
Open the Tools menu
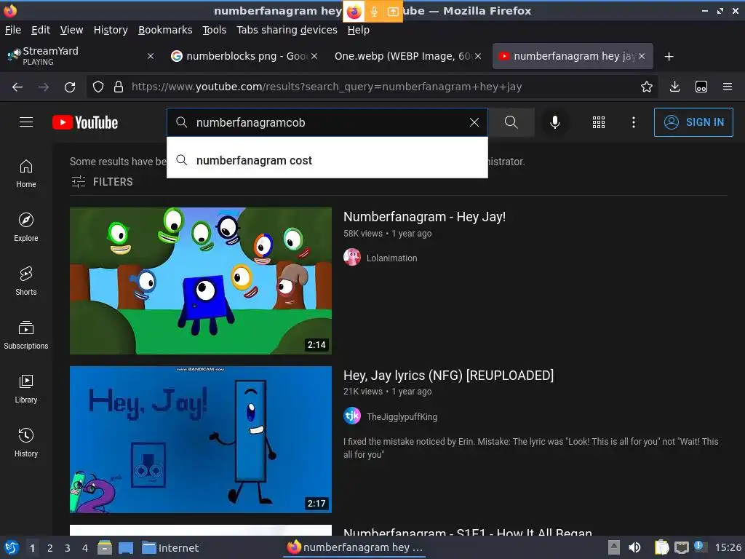(215, 30)
